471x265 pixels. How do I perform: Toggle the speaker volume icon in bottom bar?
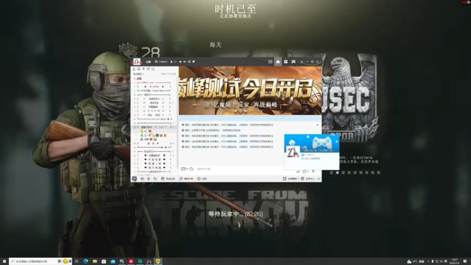[142, 179]
